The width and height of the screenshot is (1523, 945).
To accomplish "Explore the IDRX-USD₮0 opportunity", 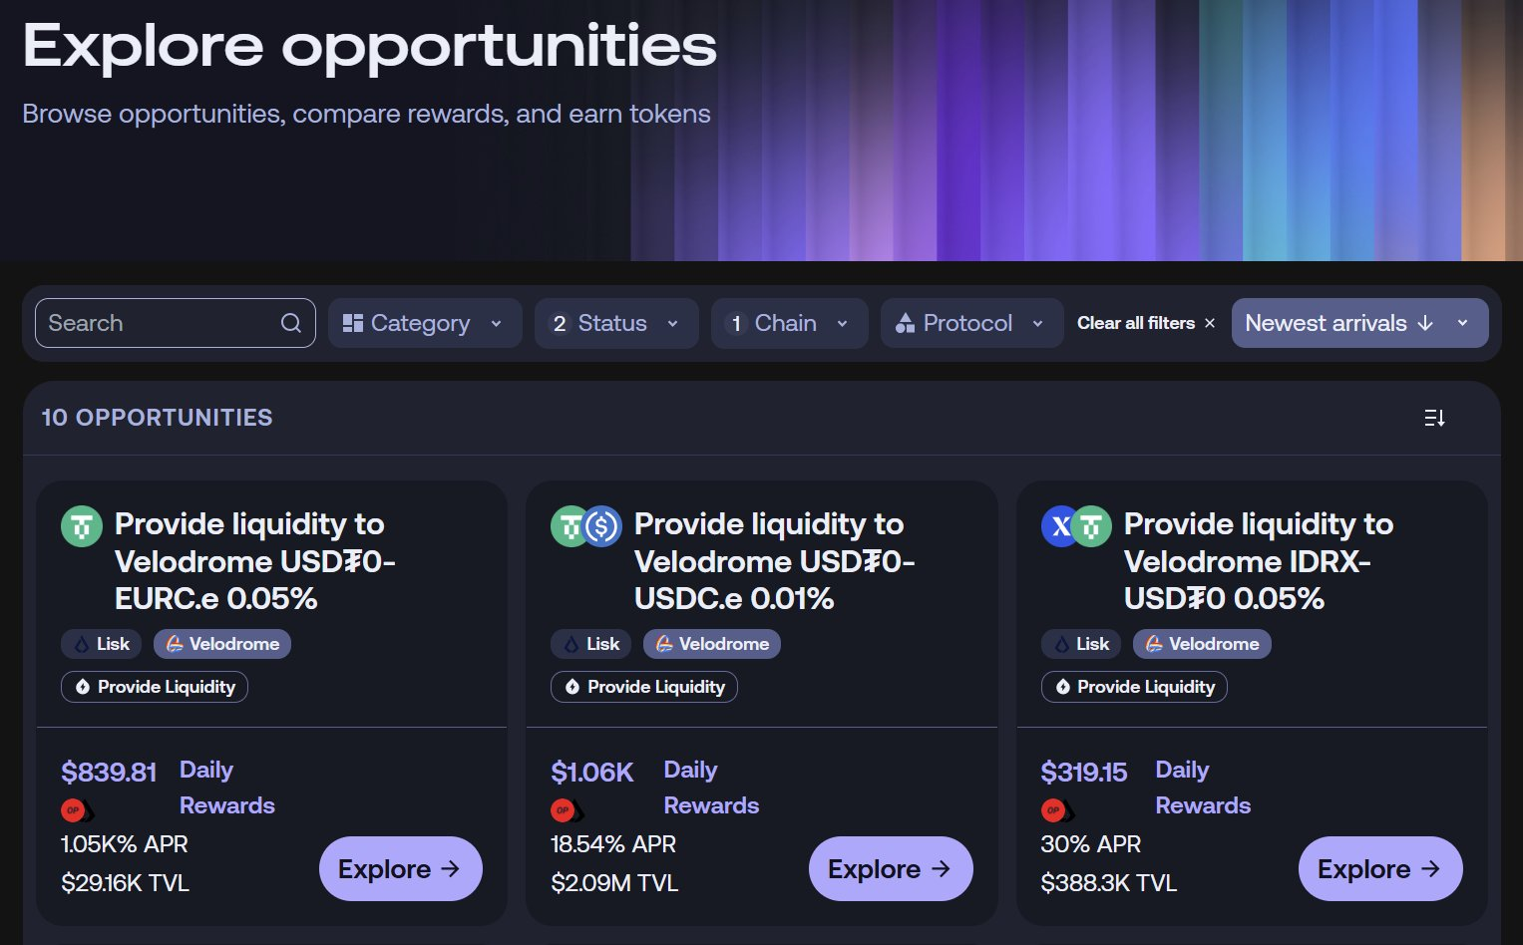I will (1379, 869).
